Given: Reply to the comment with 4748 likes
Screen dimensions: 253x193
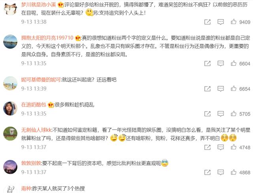Looking at the screenshot, I should pos(221,147).
